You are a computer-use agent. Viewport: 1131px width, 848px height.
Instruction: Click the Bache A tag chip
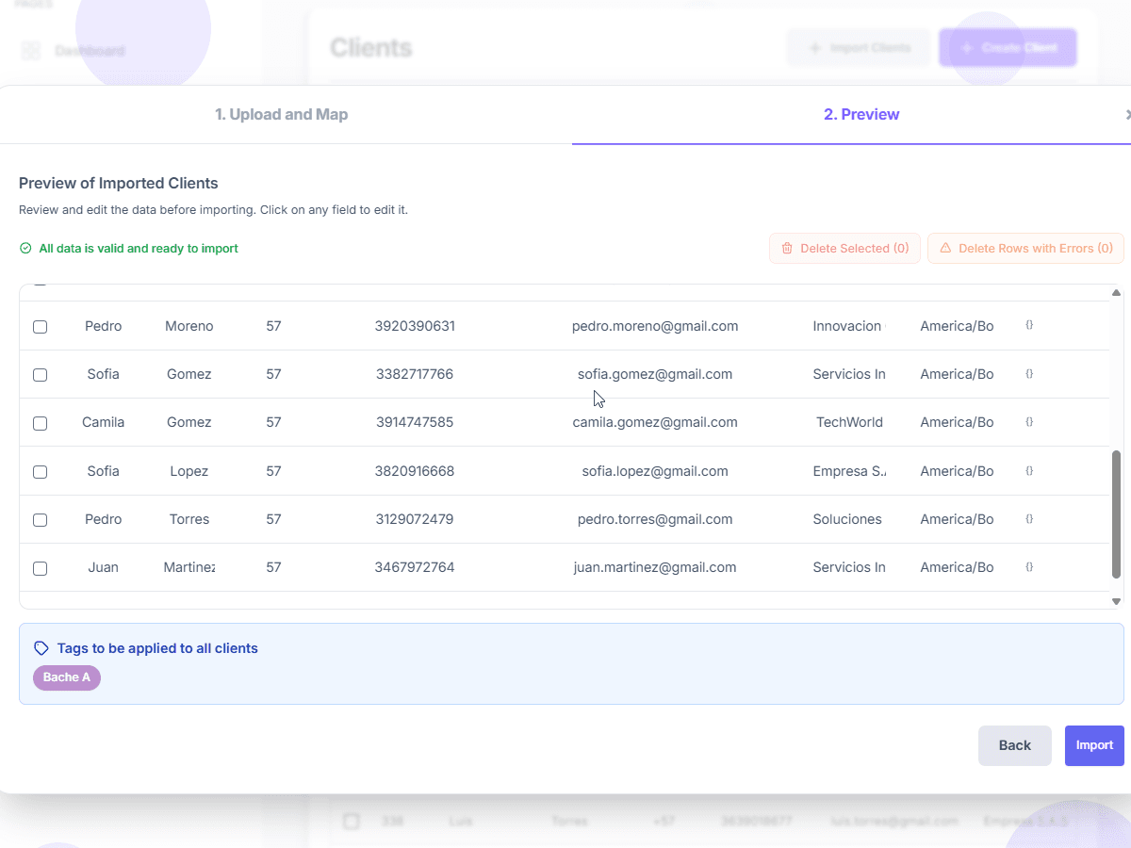pos(66,677)
